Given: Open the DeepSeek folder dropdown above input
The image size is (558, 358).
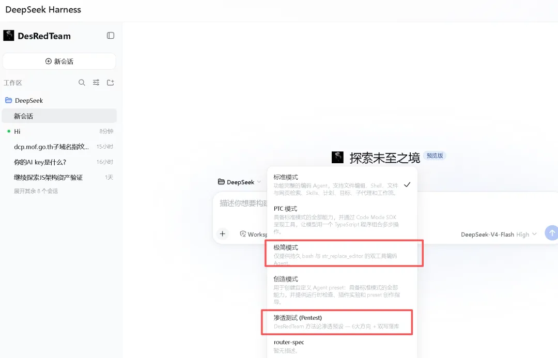Looking at the screenshot, I should pos(240,182).
